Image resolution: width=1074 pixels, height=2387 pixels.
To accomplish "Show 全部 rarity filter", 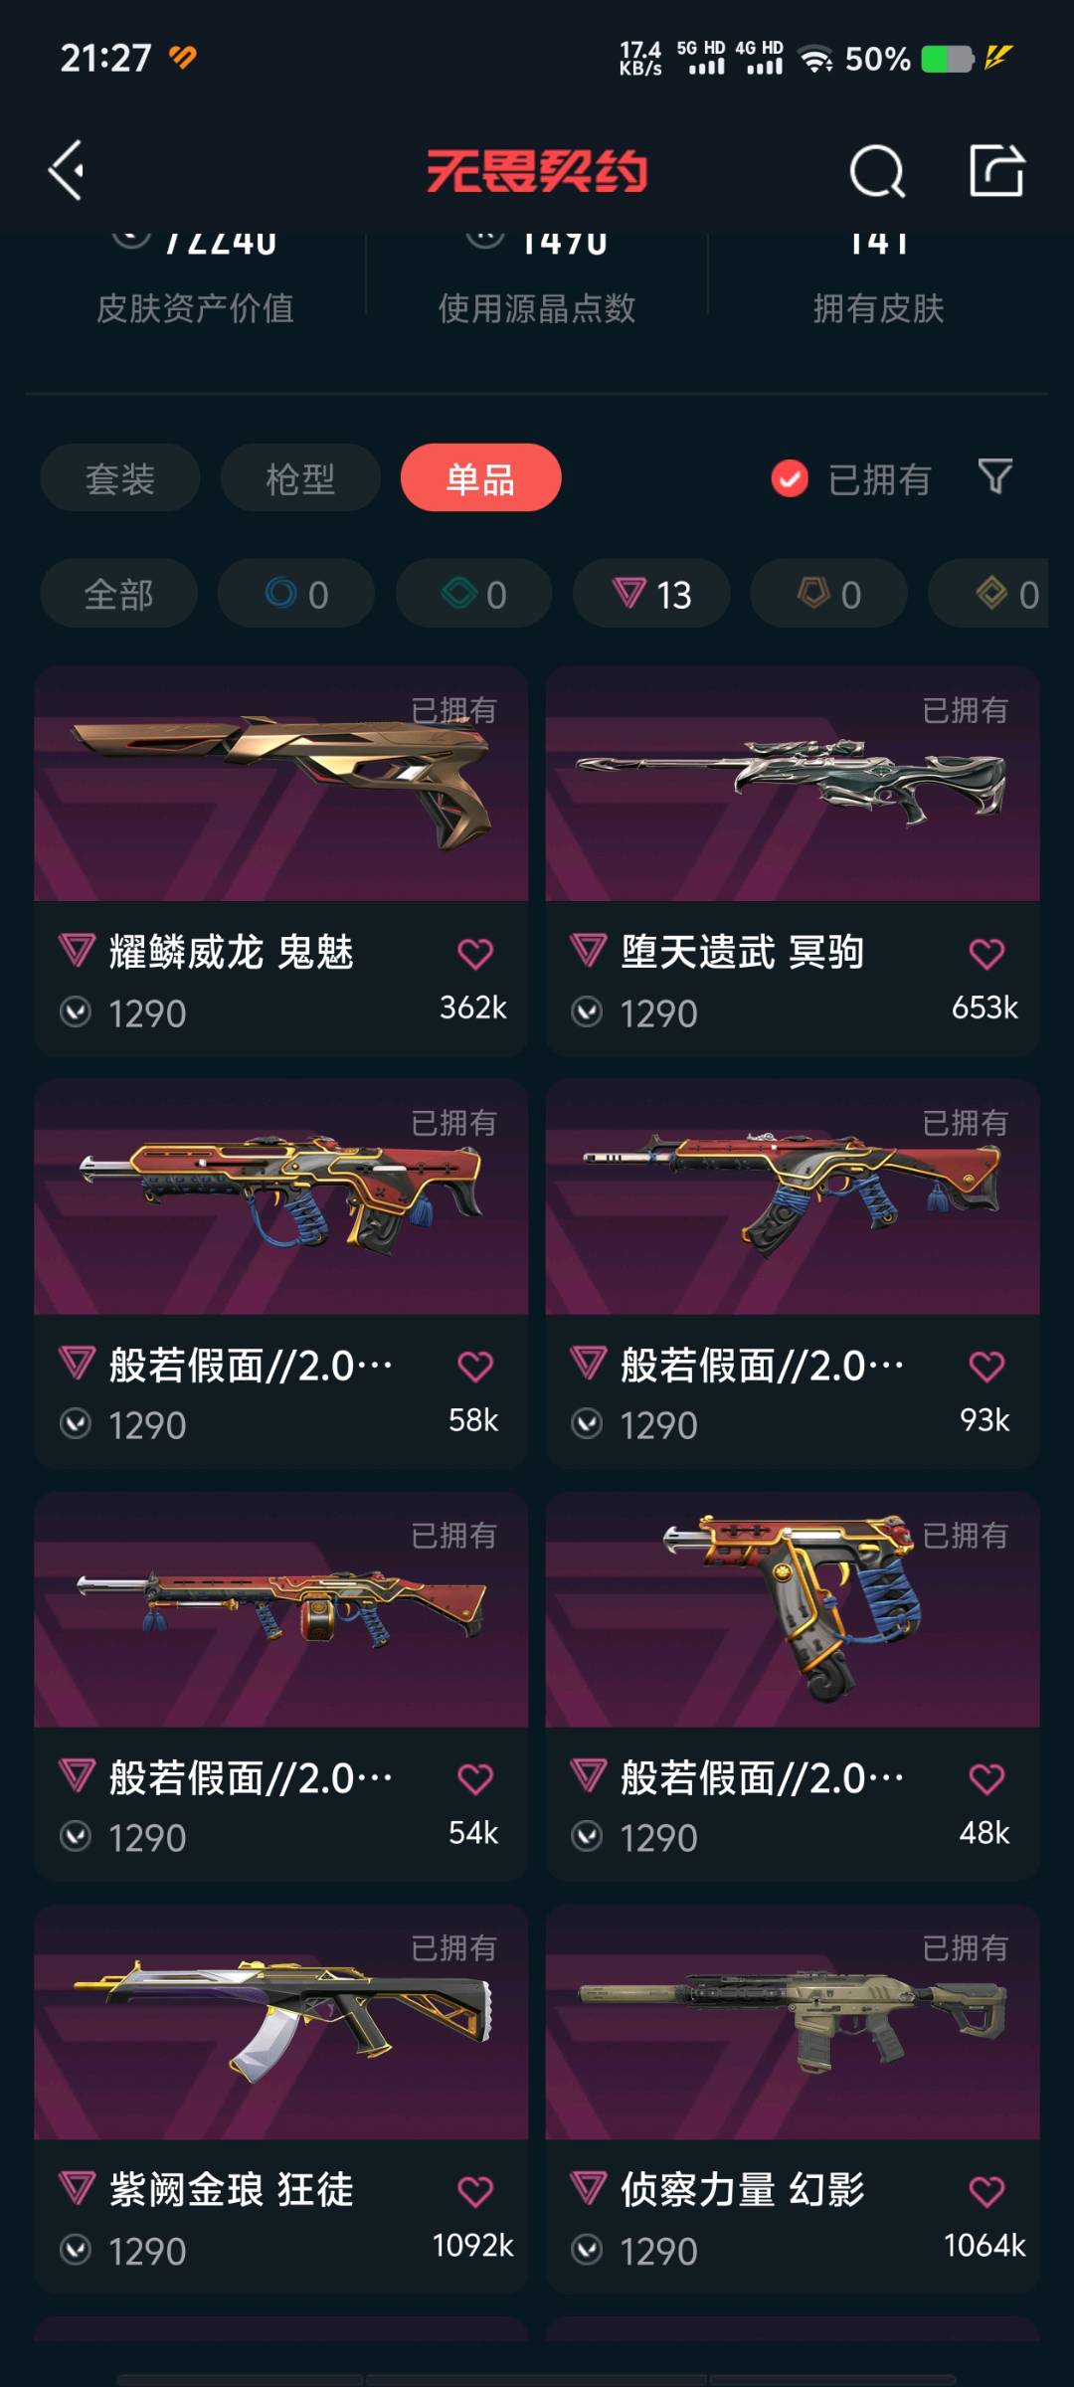I will [x=119, y=594].
